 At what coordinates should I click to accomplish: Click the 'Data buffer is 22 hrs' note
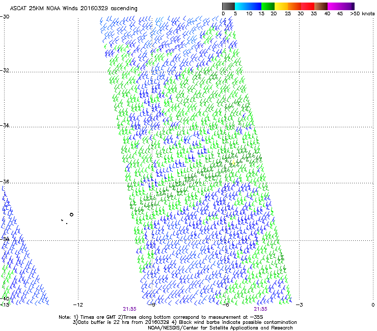184,322
